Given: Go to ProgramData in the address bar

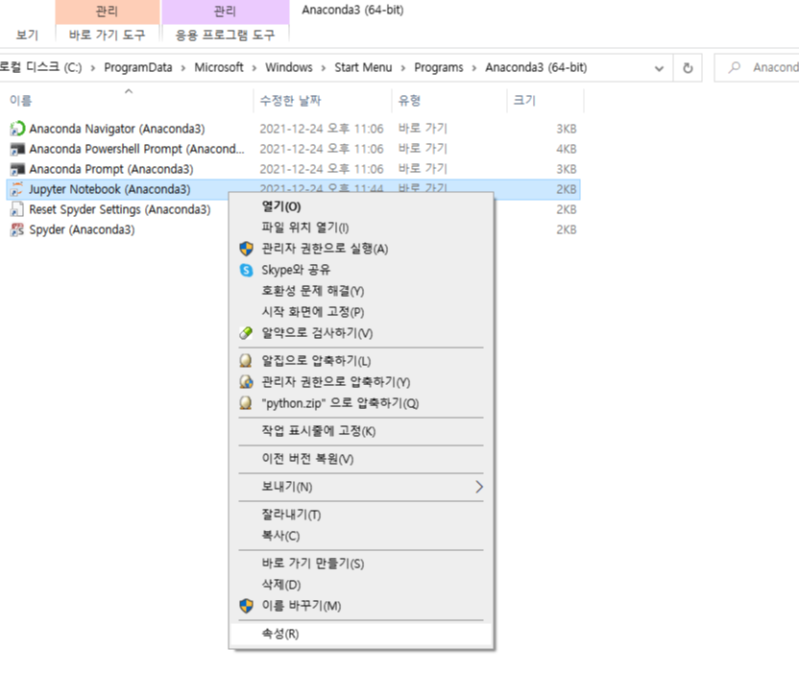Looking at the screenshot, I should 138,68.
